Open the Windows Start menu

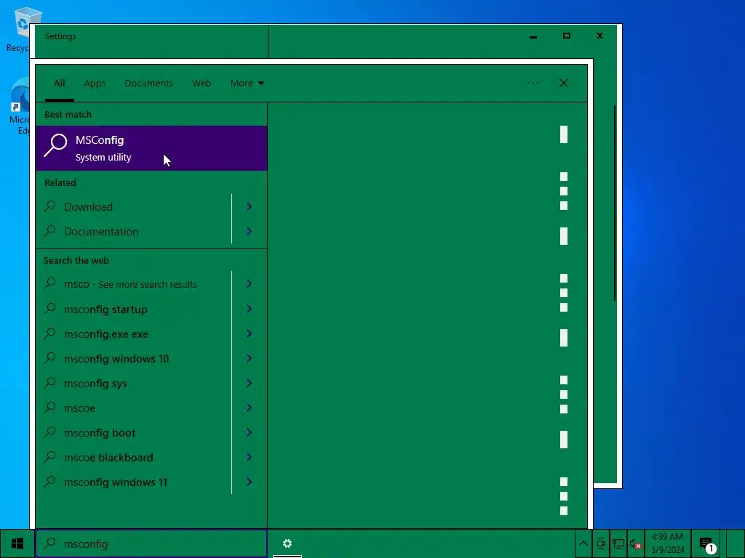tap(17, 543)
